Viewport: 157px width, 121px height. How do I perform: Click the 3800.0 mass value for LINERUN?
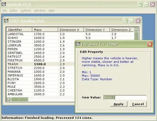39,45
